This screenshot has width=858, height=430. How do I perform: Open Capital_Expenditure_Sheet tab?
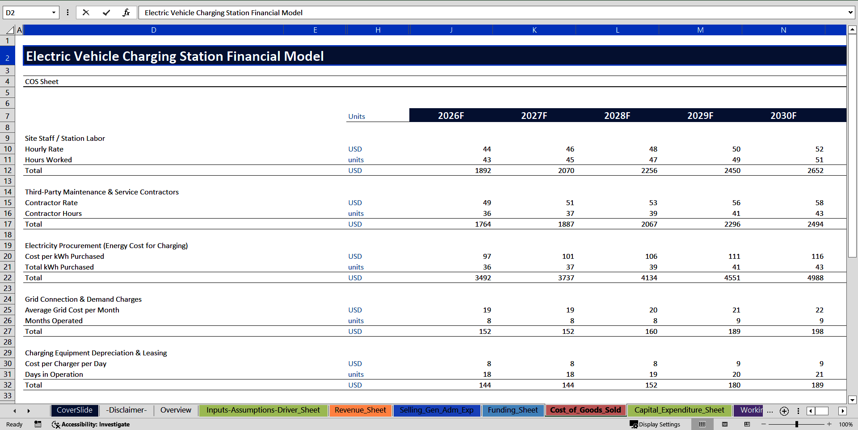click(679, 410)
